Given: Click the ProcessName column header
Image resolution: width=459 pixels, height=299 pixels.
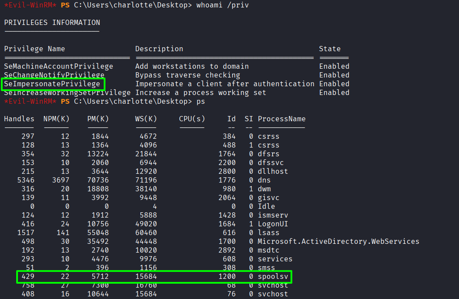Looking at the screenshot, I should click(x=282, y=119).
